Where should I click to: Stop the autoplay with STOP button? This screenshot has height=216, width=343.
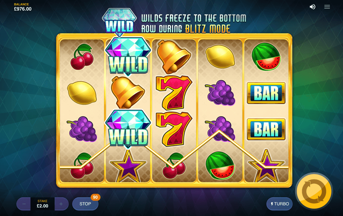pyautogui.click(x=85, y=204)
